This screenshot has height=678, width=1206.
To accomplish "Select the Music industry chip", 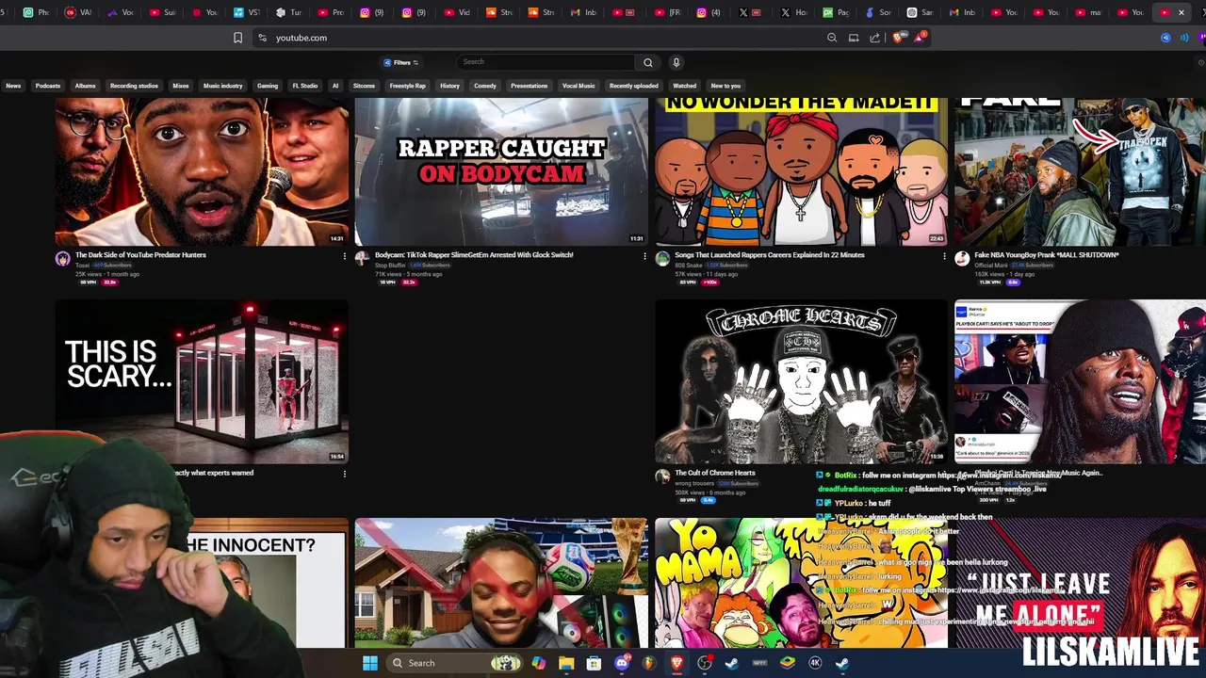I will click(x=223, y=86).
